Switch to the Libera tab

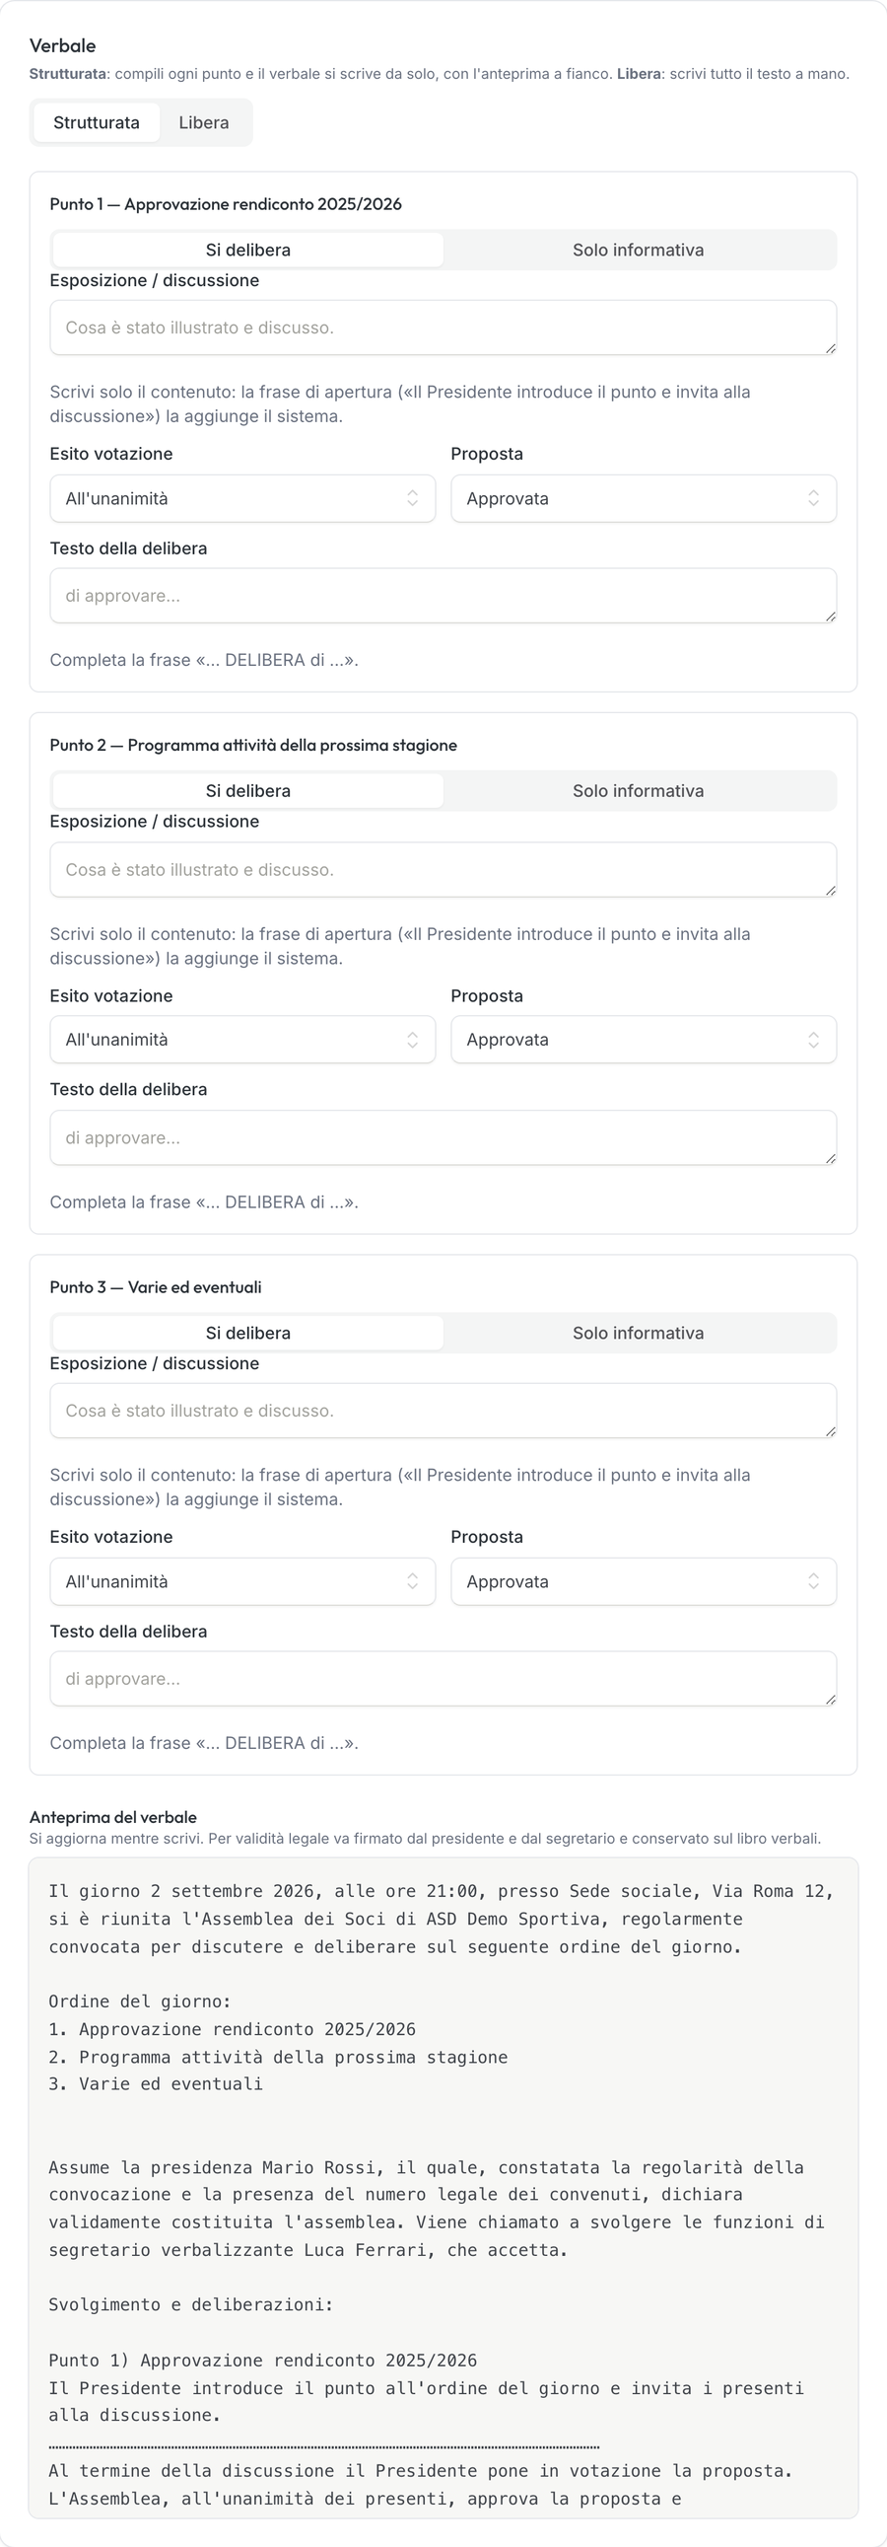(x=203, y=122)
